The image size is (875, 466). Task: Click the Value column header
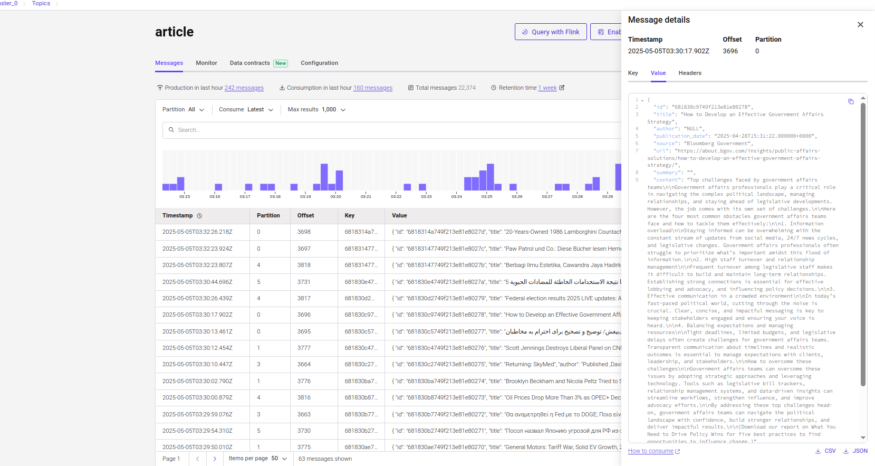pyautogui.click(x=399, y=216)
